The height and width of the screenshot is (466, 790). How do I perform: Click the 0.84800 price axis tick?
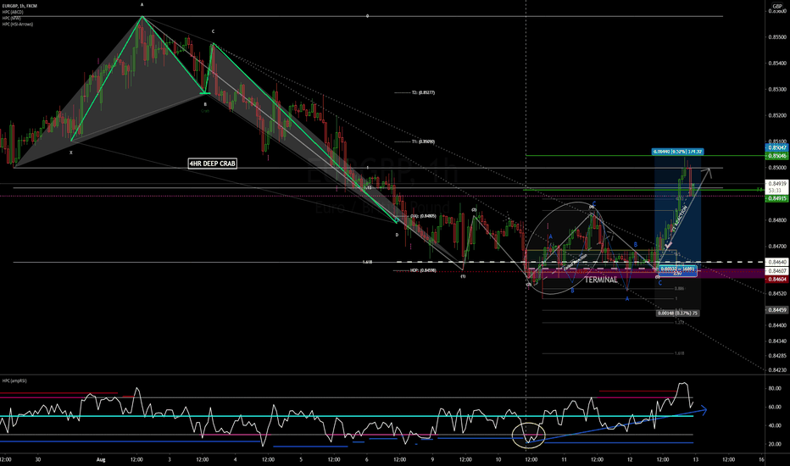[778, 220]
